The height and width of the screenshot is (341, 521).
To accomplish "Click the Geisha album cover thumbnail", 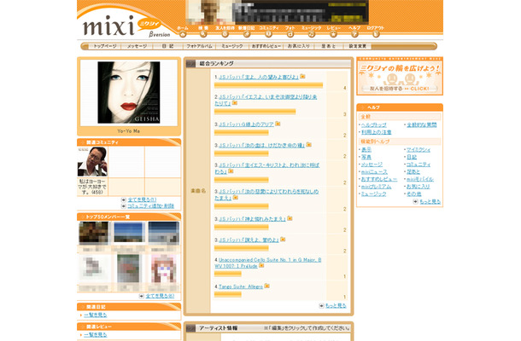I will click(x=129, y=93).
